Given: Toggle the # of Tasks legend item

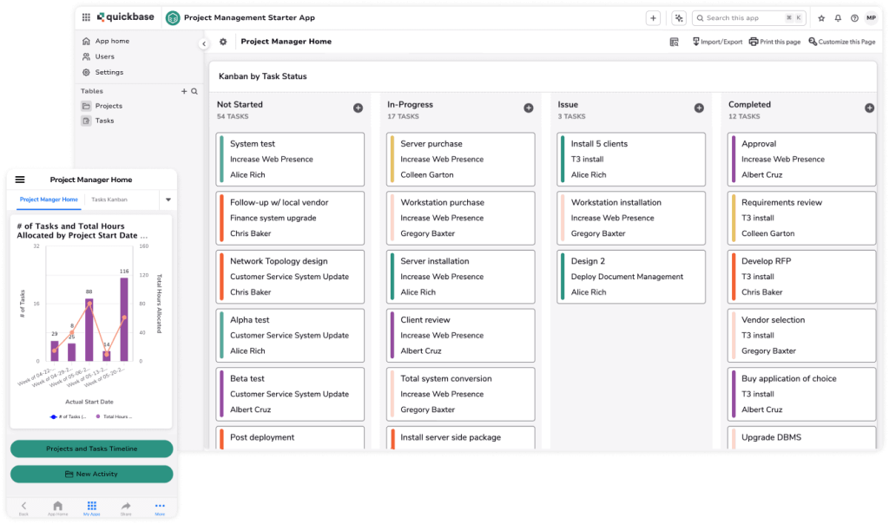Looking at the screenshot, I should pyautogui.click(x=69, y=417).
